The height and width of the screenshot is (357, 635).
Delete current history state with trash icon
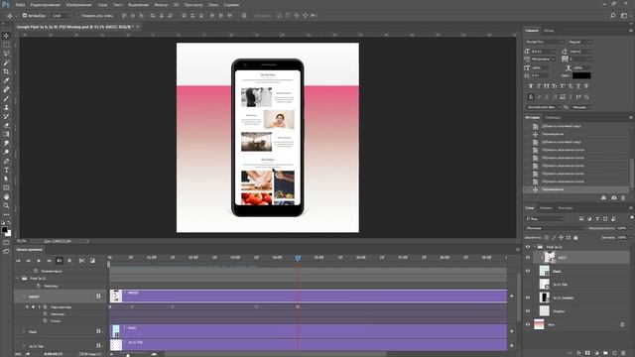coord(623,198)
